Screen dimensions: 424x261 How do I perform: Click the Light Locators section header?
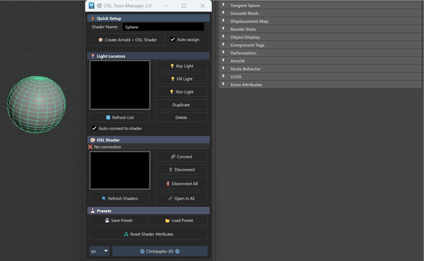click(148, 56)
